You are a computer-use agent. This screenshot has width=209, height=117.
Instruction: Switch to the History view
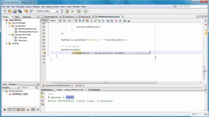click(53, 20)
